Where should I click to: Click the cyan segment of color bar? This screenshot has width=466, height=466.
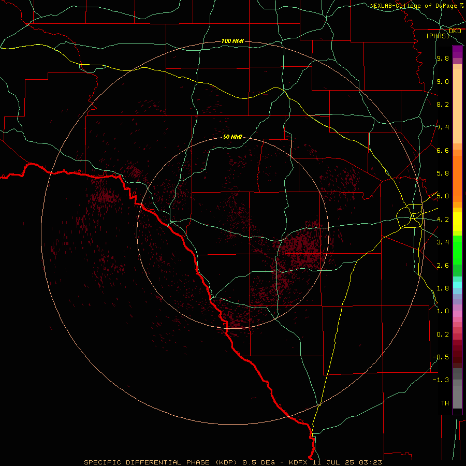click(x=457, y=285)
